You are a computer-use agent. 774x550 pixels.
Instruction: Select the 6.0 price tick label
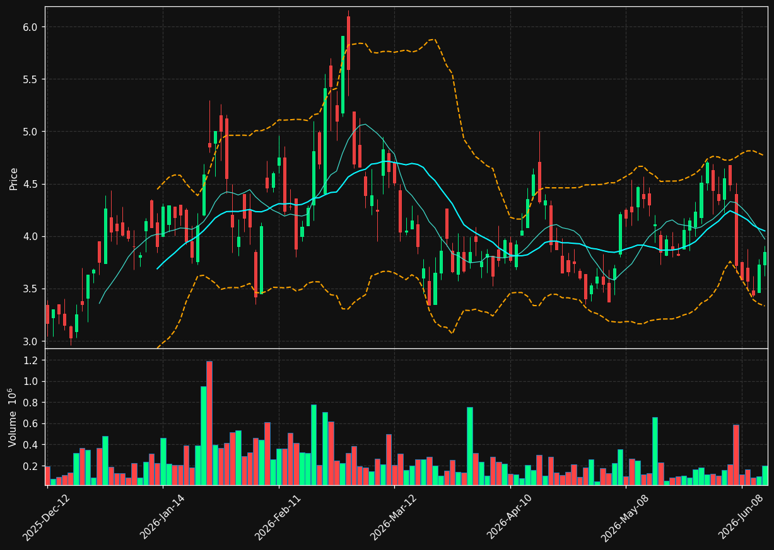(x=32, y=27)
